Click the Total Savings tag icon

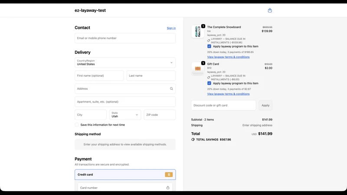(x=193, y=140)
